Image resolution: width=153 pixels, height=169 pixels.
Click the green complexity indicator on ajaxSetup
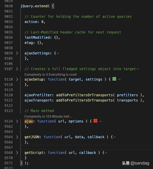(x=114, y=79)
